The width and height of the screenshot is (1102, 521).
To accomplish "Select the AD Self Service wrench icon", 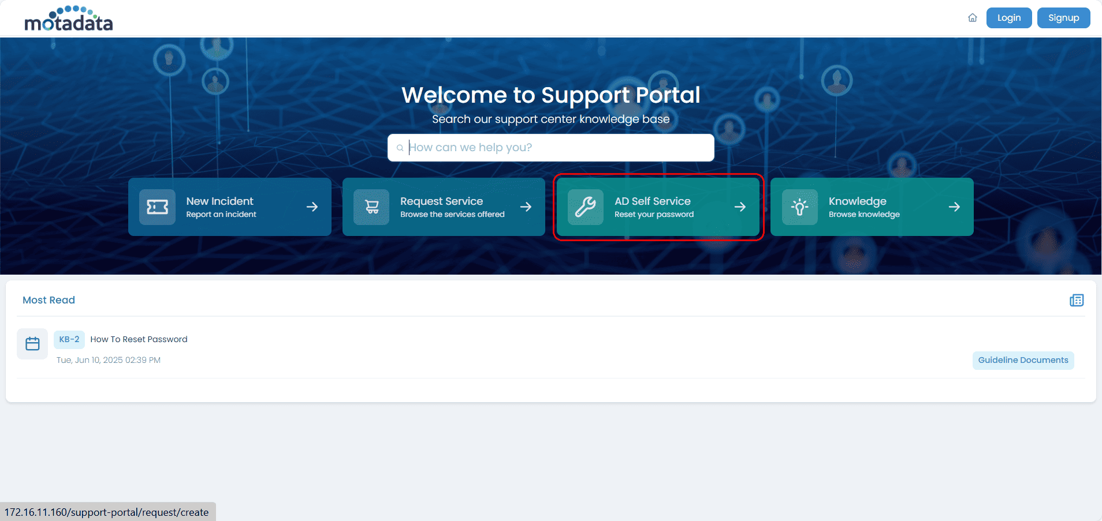I will click(x=586, y=207).
